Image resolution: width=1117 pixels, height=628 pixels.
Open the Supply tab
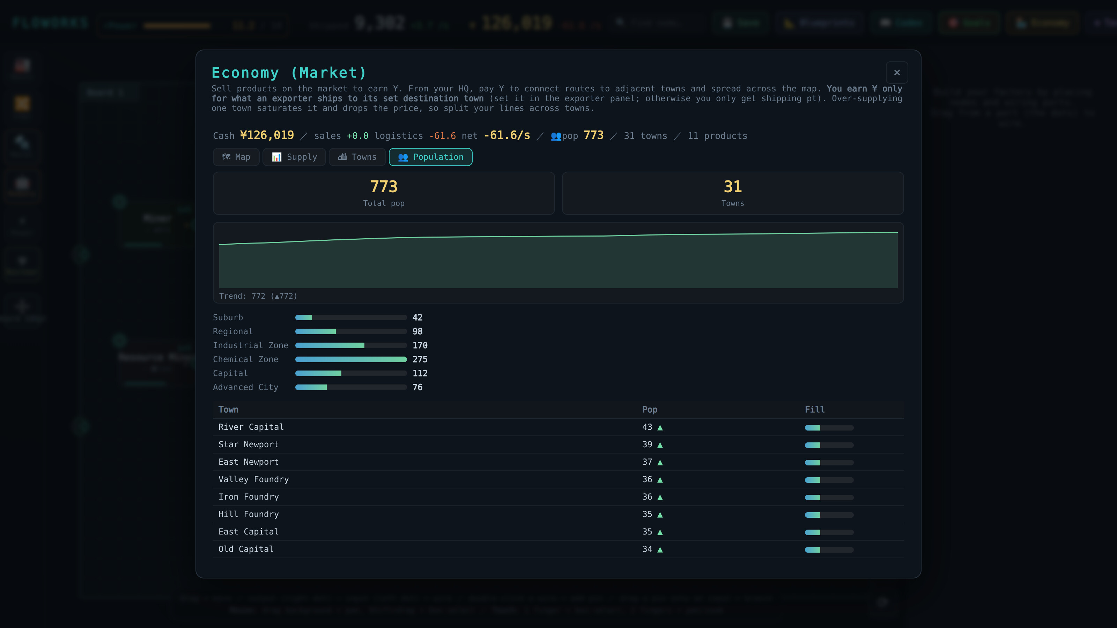pyautogui.click(x=294, y=157)
